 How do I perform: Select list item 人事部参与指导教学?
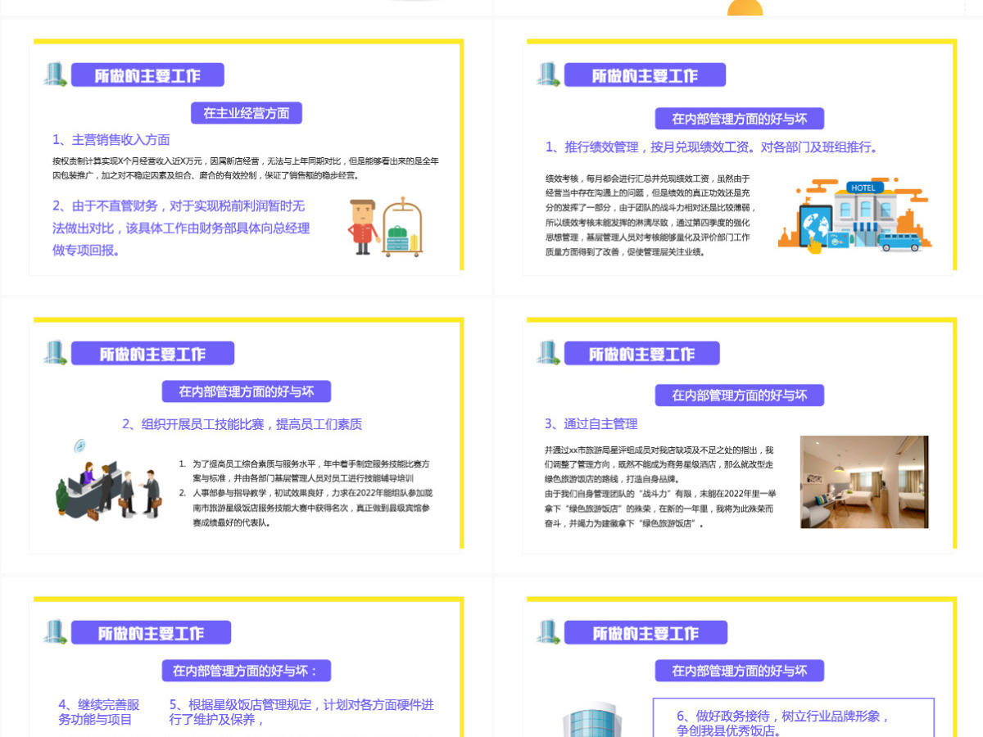click(305, 508)
